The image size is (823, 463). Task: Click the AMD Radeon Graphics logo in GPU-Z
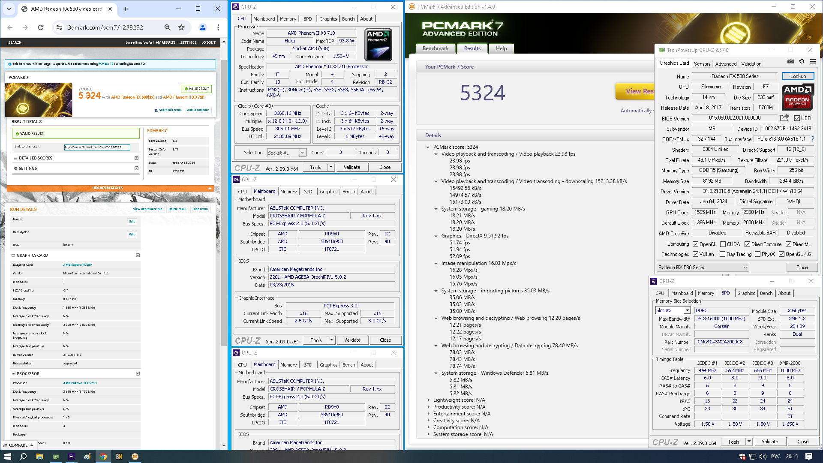[x=798, y=97]
